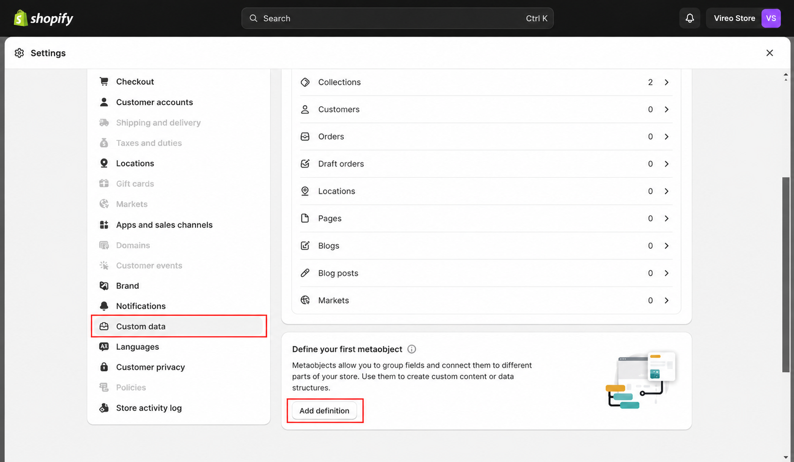The height and width of the screenshot is (462, 794).
Task: Click the Languages icon in sidebar
Action: point(104,347)
